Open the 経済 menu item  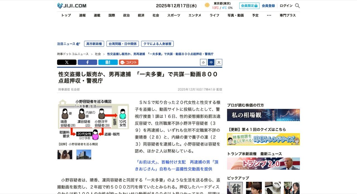141,15
